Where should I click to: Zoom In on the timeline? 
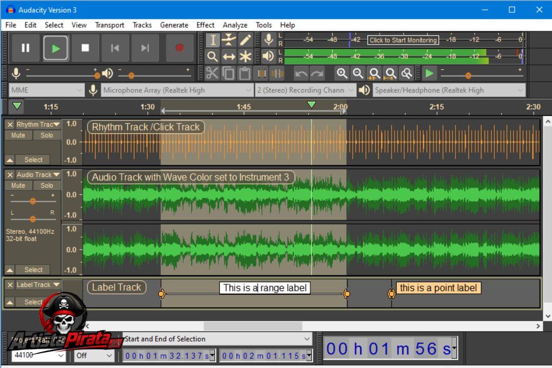coord(342,73)
